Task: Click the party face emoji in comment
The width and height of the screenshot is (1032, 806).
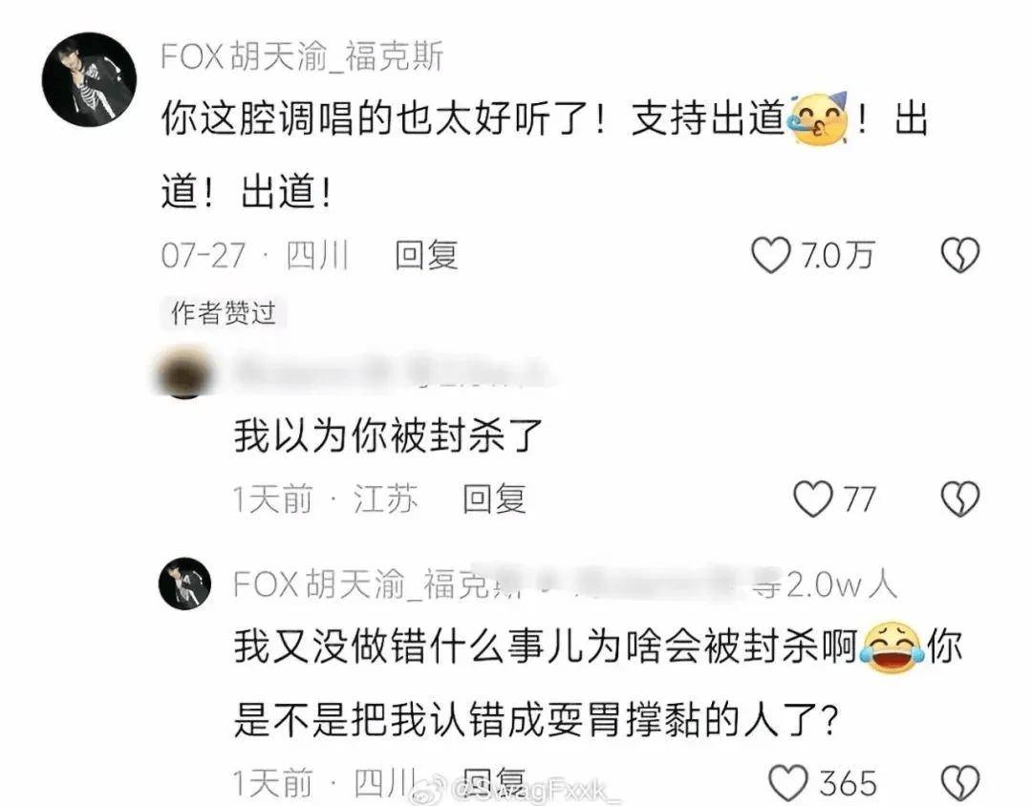Action: tap(819, 119)
